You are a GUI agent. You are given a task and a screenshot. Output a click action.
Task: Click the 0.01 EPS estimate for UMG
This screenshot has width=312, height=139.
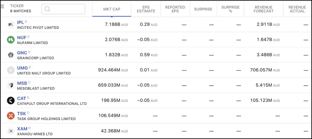(145, 70)
